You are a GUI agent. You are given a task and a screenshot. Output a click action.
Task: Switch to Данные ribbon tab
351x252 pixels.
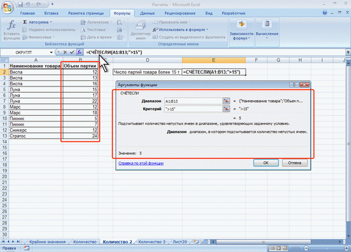tap(147, 14)
